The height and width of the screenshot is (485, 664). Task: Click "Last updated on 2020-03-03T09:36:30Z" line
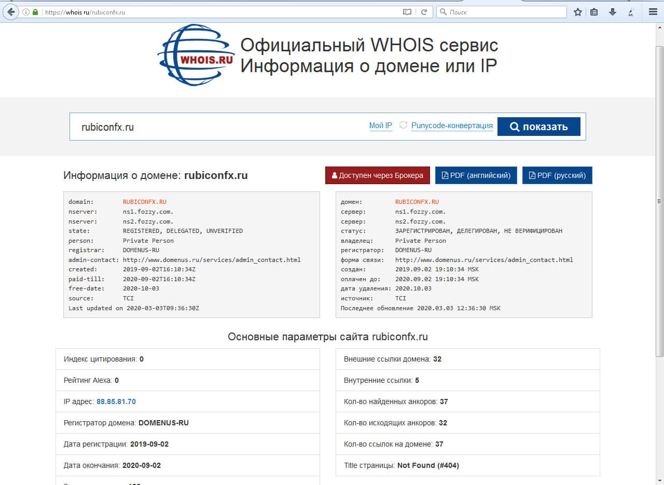(134, 308)
